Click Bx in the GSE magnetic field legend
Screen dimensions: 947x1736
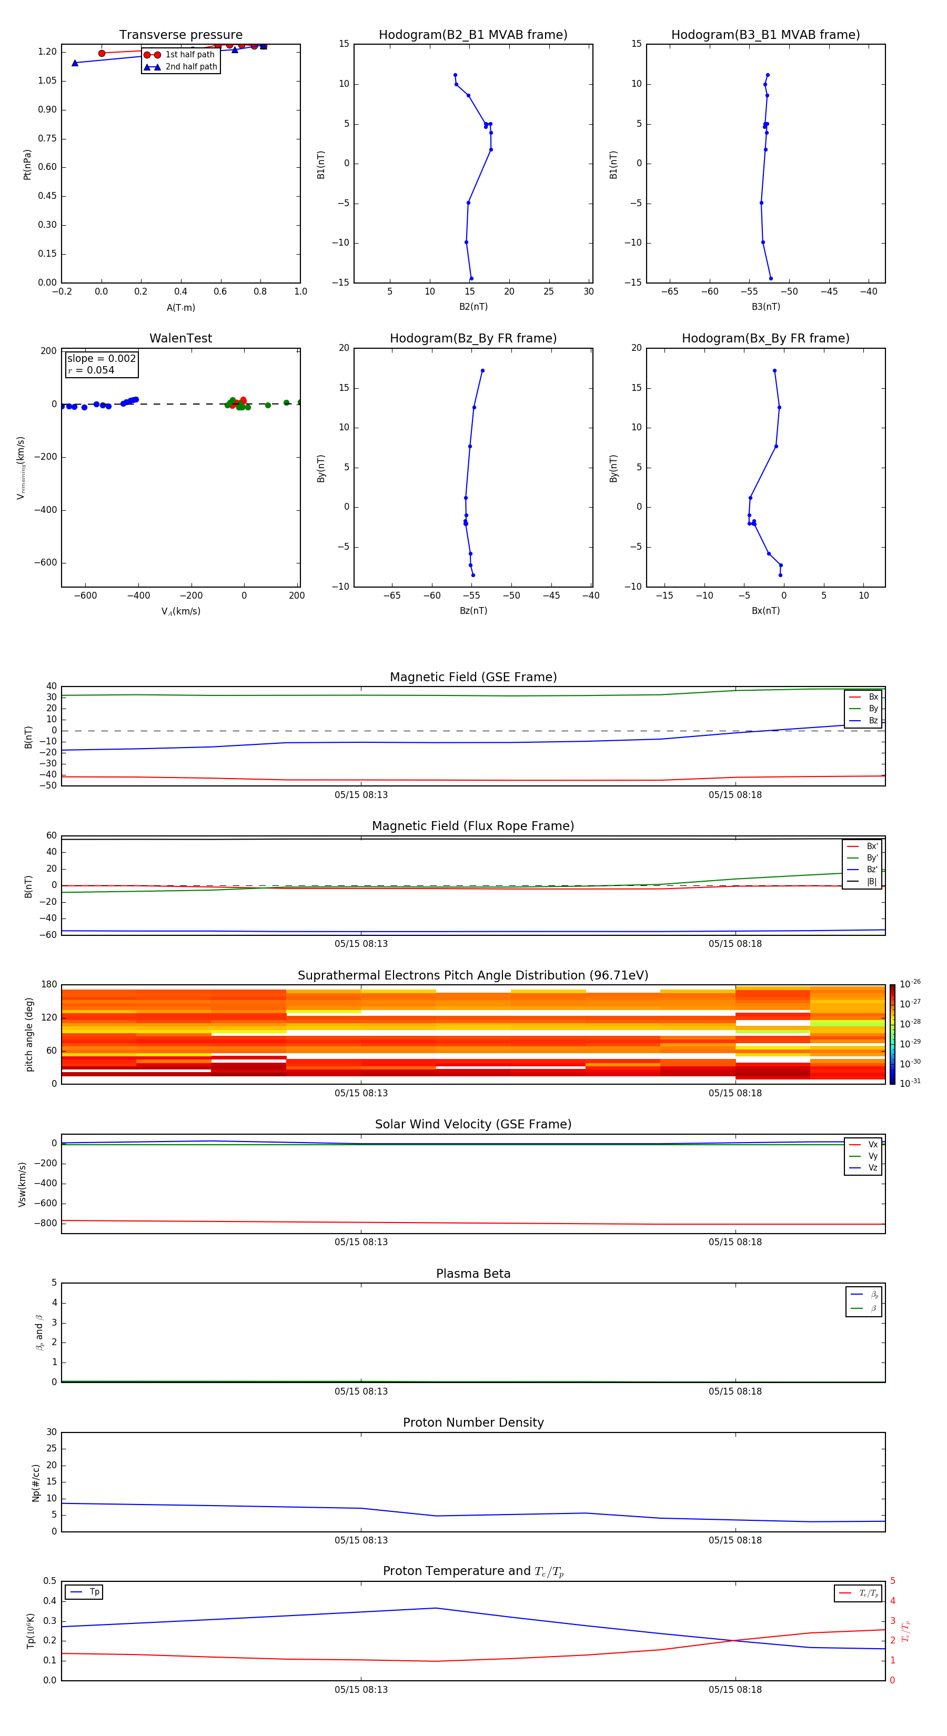click(863, 697)
